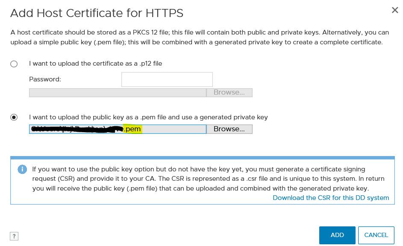403x246 pixels.
Task: Click the Password input field
Action: (167, 79)
